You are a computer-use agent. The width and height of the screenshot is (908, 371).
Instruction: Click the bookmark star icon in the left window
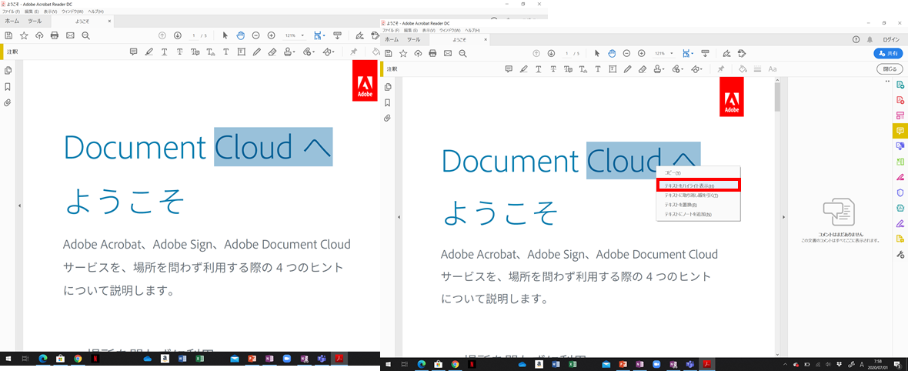click(24, 35)
